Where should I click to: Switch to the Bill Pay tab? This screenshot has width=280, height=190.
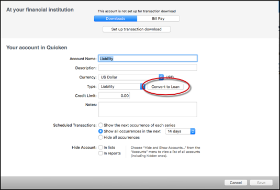(158, 18)
